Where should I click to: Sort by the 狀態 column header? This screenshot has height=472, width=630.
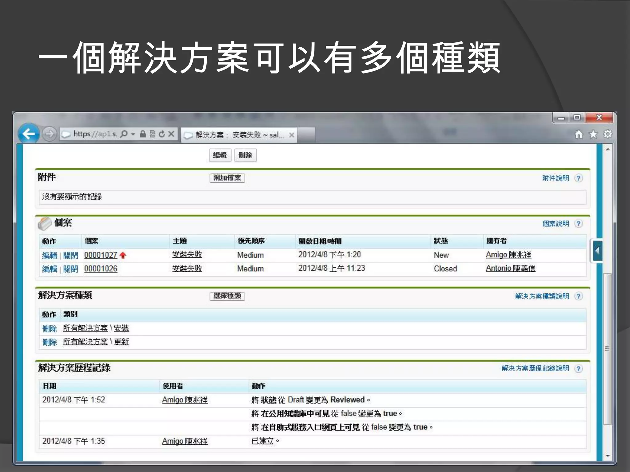(x=441, y=241)
